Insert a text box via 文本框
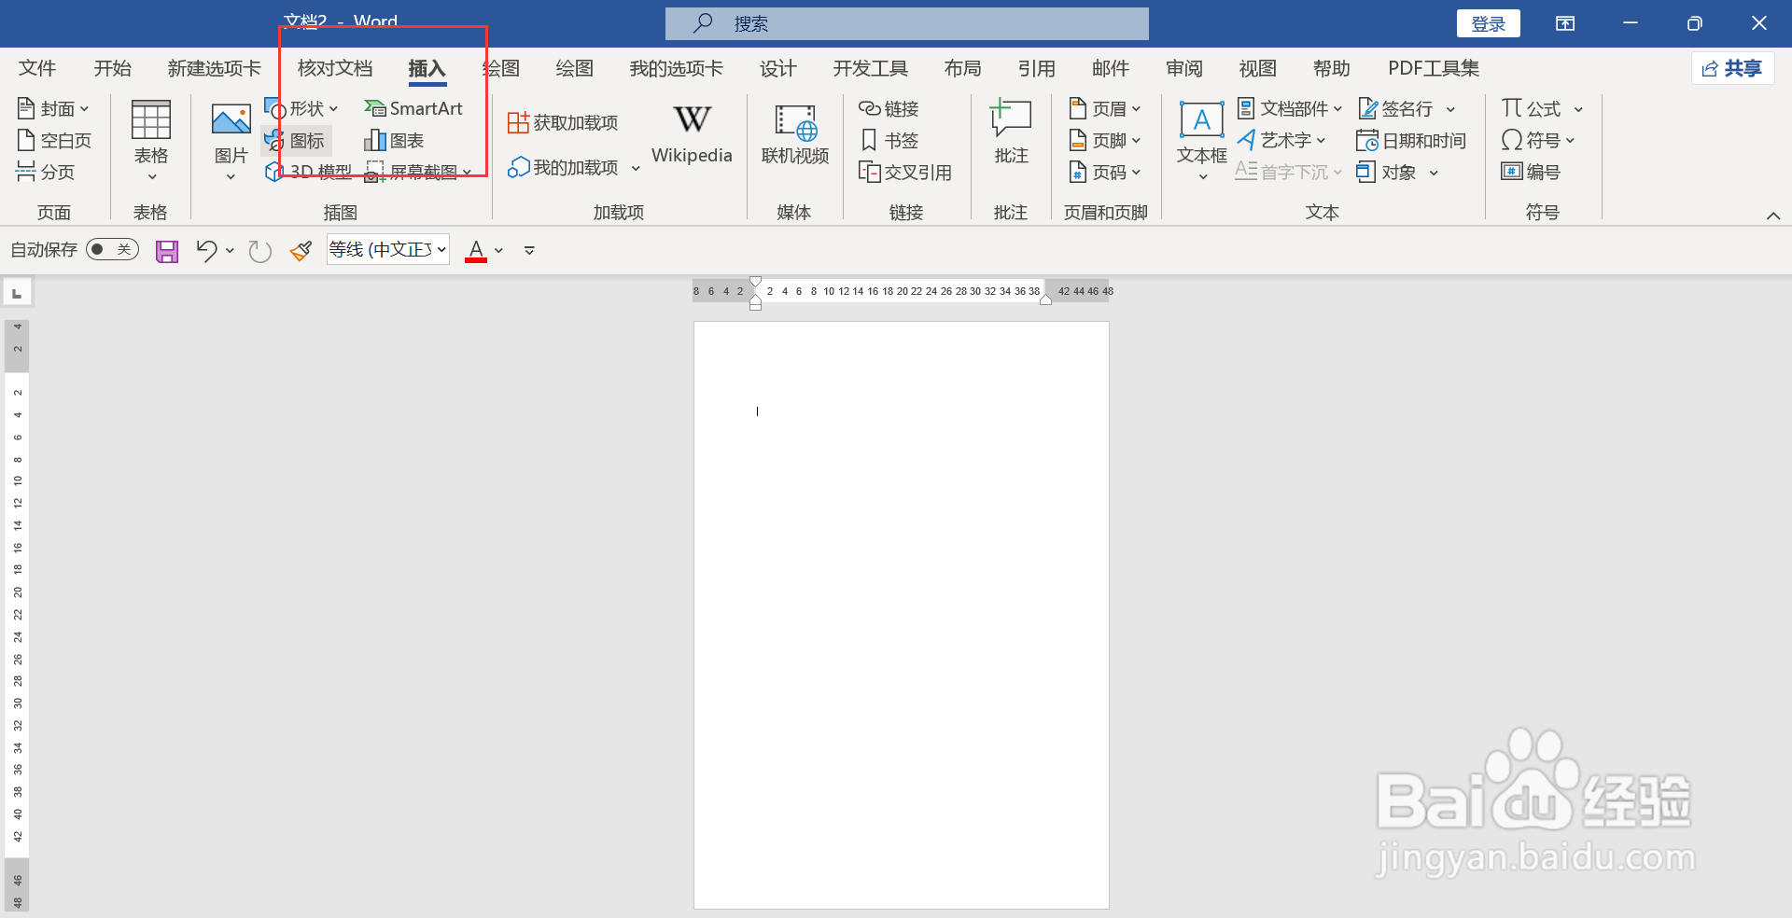This screenshot has height=918, width=1792. 1200,135
